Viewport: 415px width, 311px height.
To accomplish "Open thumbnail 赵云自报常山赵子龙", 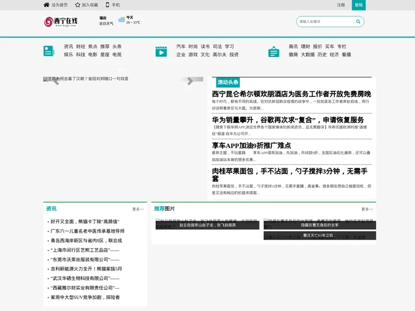I will click(207, 224).
